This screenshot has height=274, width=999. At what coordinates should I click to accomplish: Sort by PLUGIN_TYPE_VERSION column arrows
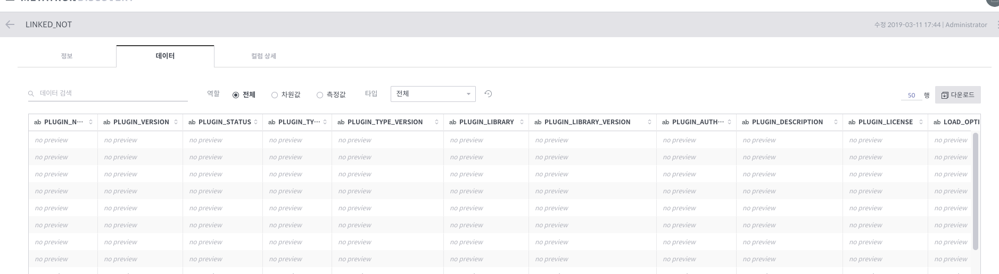(436, 122)
